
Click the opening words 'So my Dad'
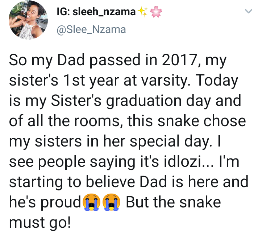47,61
